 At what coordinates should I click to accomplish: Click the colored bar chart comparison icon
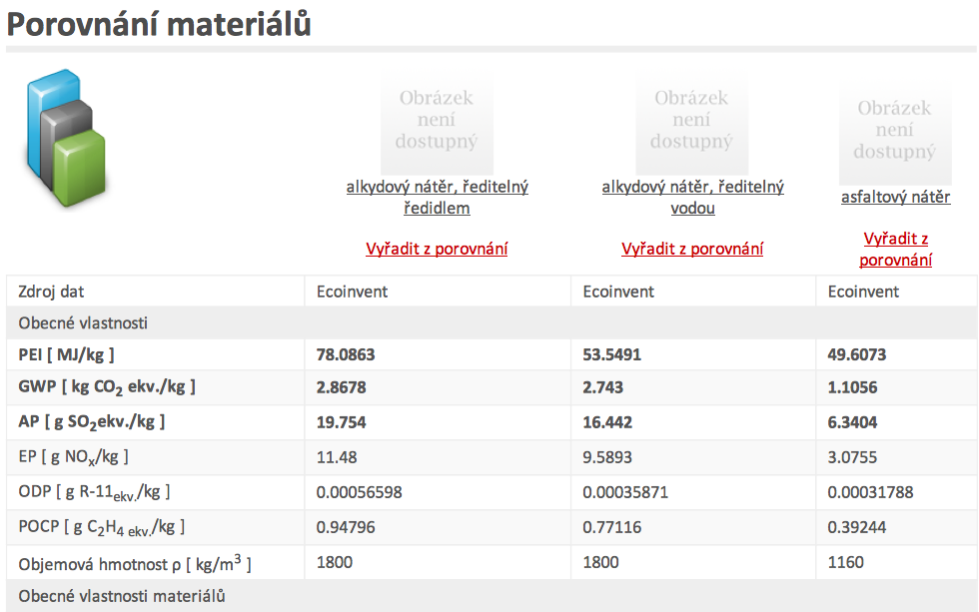pos(66,138)
